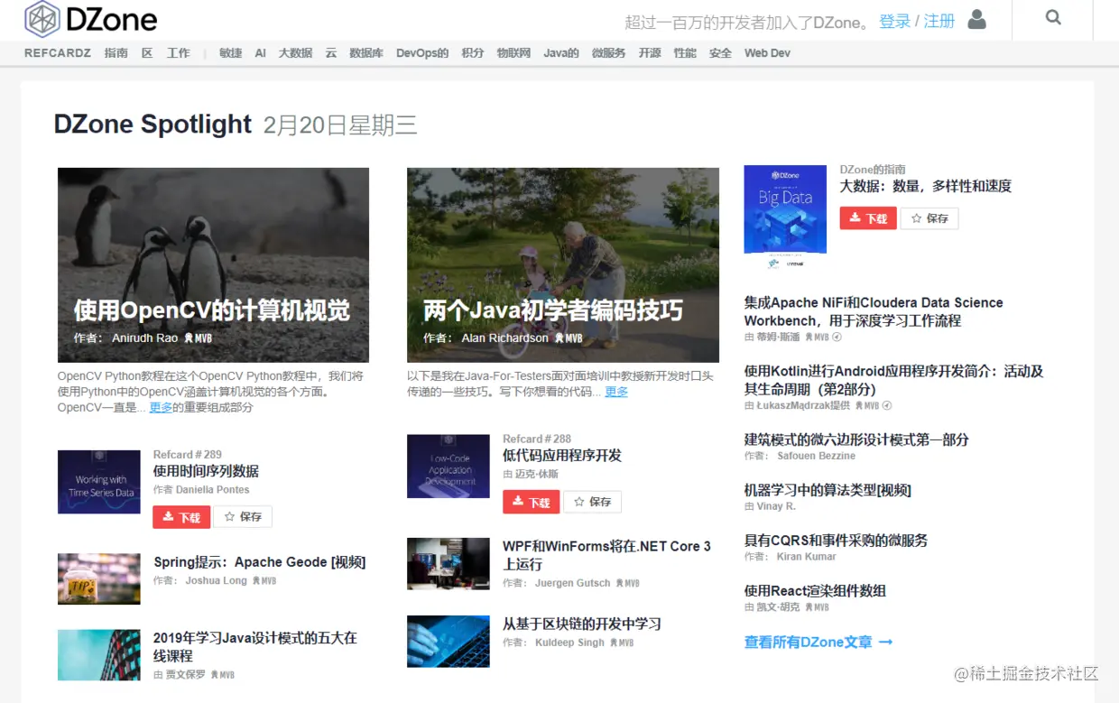Open 建筑模式的微六边形设计模式第一部分 article

point(856,439)
